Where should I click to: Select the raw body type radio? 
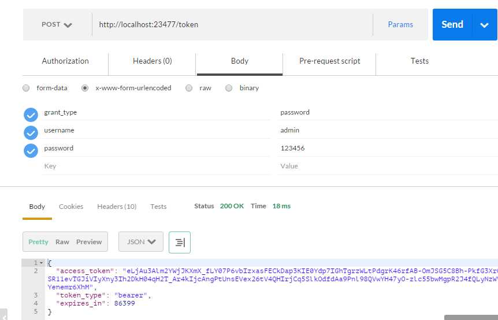coord(189,88)
